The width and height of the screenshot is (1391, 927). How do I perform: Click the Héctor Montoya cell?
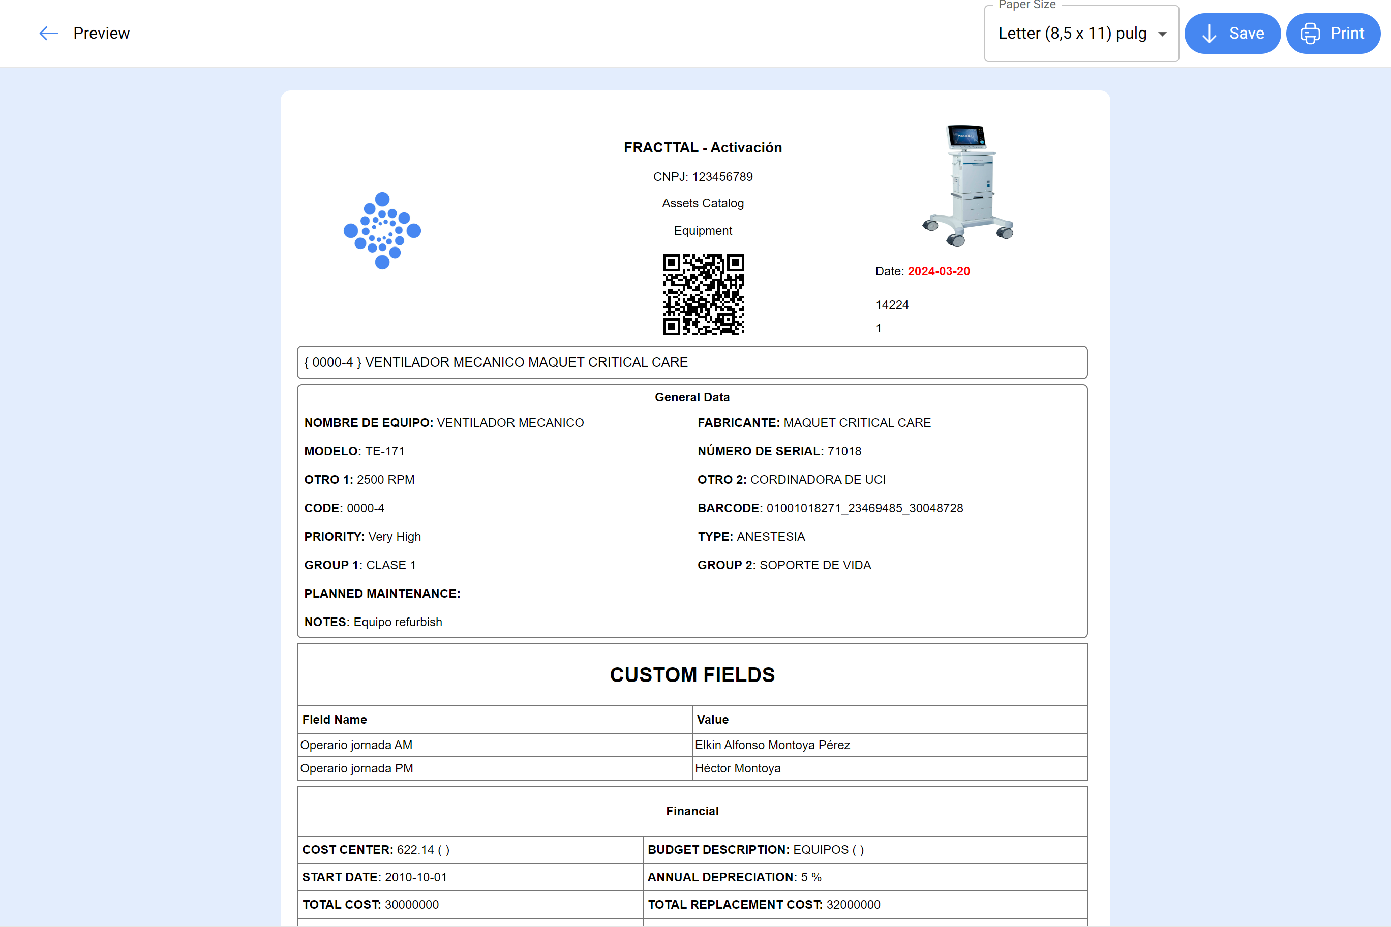[890, 768]
